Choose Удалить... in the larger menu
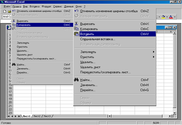Viewport: 182px width, 125px height. [x=115, y=62]
